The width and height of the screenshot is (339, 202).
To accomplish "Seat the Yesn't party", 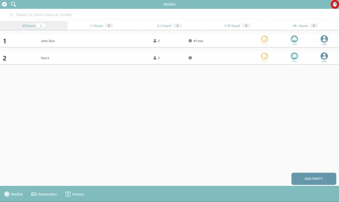I will pyautogui.click(x=294, y=57).
